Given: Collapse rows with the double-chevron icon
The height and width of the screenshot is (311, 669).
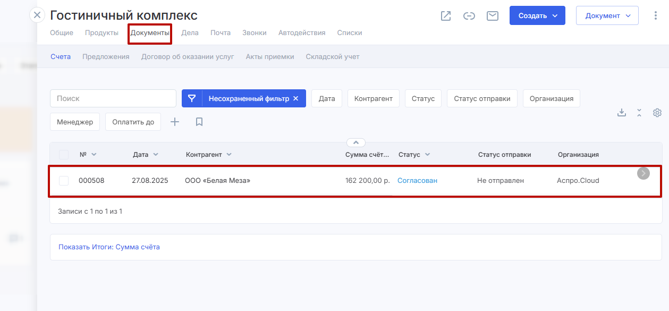Looking at the screenshot, I should (639, 113).
